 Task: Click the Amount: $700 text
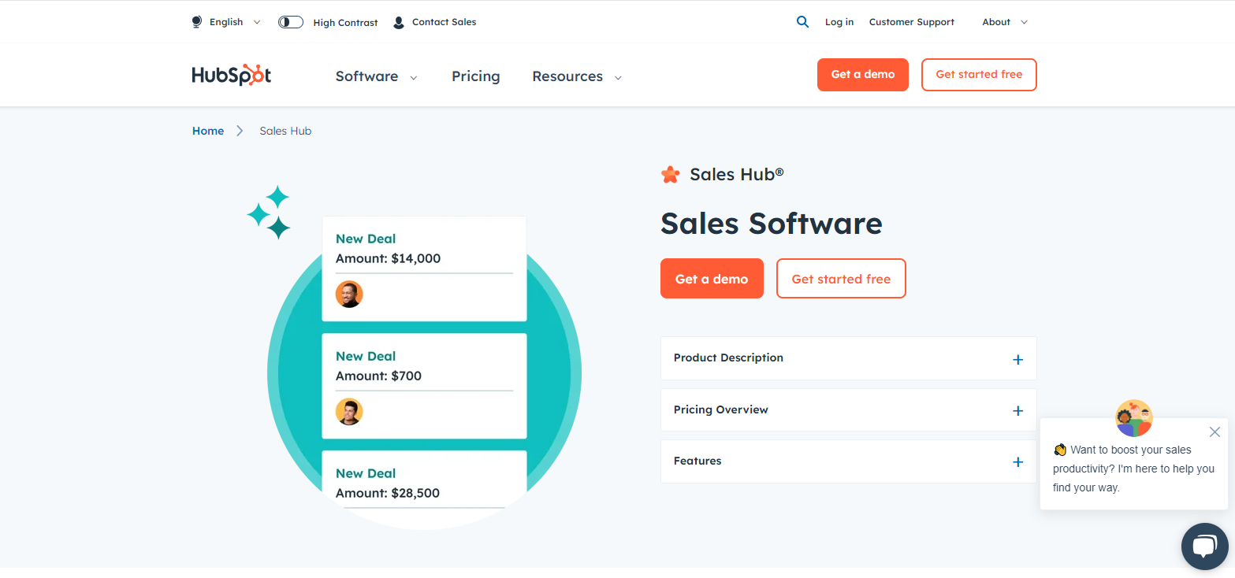pyautogui.click(x=378, y=376)
